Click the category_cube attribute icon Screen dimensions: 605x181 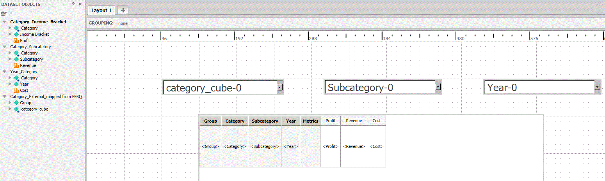17,109
